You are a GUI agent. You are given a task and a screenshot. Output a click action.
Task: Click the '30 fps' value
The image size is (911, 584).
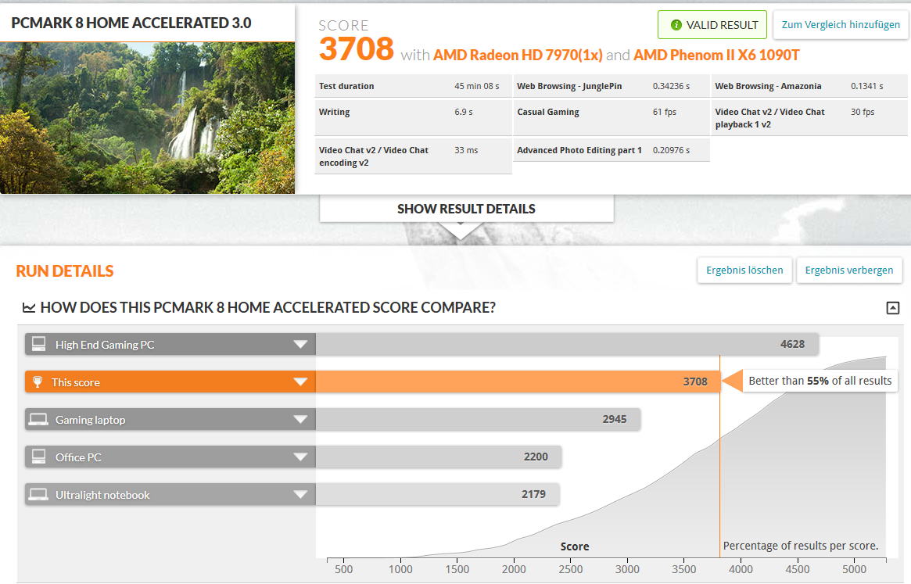point(863,112)
